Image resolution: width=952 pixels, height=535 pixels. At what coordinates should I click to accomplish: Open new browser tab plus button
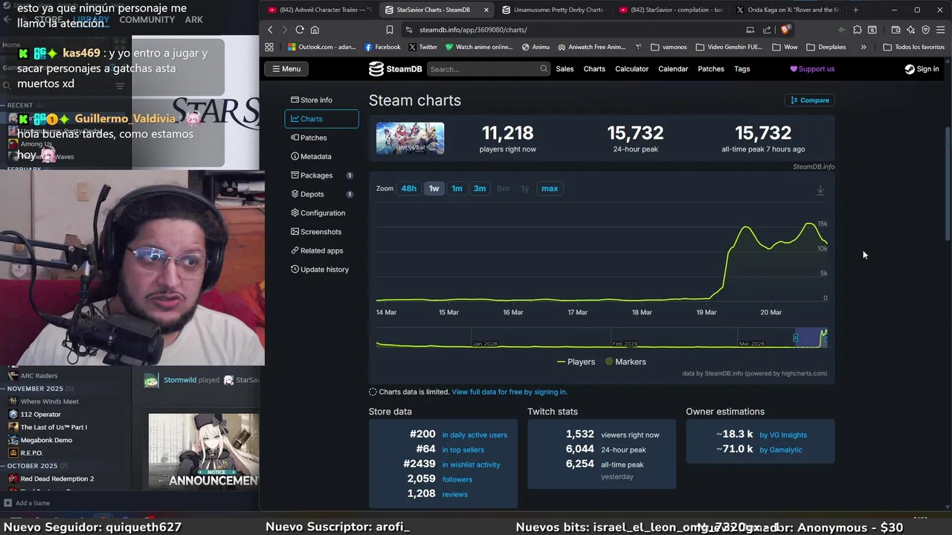pyautogui.click(x=855, y=10)
